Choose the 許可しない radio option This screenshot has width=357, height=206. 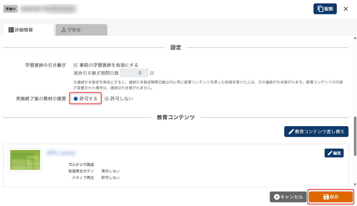(107, 99)
